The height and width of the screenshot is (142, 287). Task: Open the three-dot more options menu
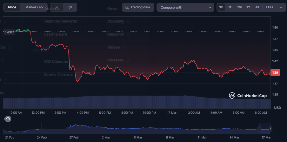(x=281, y=7)
